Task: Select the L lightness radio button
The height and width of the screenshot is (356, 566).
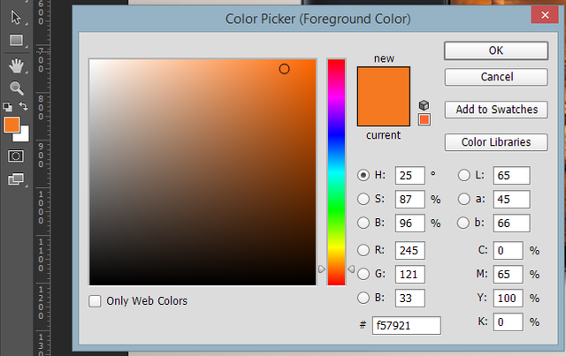Action: pos(463,175)
